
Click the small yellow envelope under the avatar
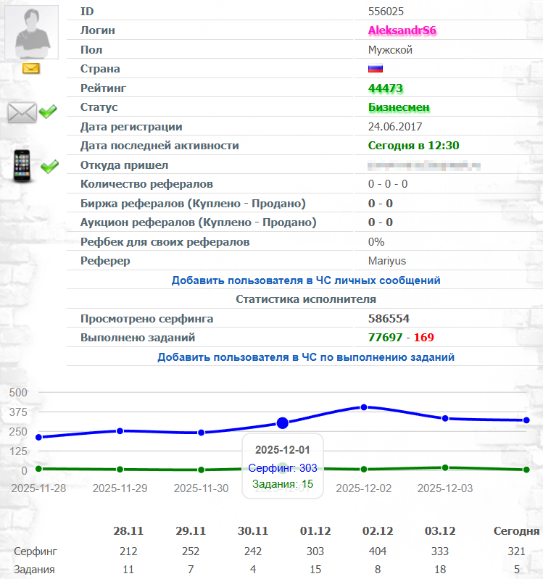pyautogui.click(x=30, y=69)
